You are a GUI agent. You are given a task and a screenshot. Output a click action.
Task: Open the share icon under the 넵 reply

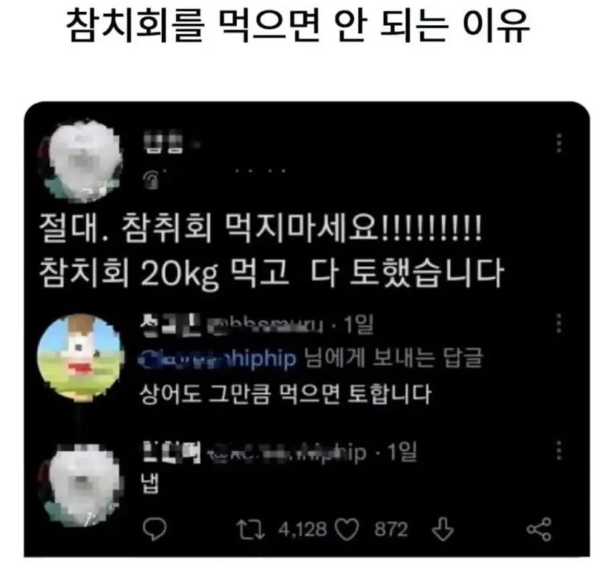(539, 529)
